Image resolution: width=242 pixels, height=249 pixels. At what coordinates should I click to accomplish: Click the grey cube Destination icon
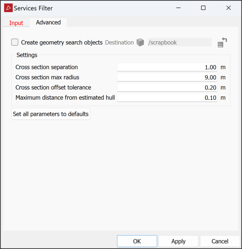point(140,43)
